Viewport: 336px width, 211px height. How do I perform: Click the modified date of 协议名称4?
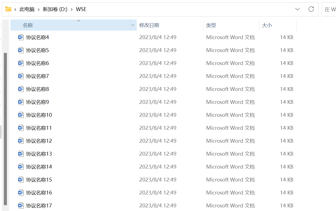158,37
